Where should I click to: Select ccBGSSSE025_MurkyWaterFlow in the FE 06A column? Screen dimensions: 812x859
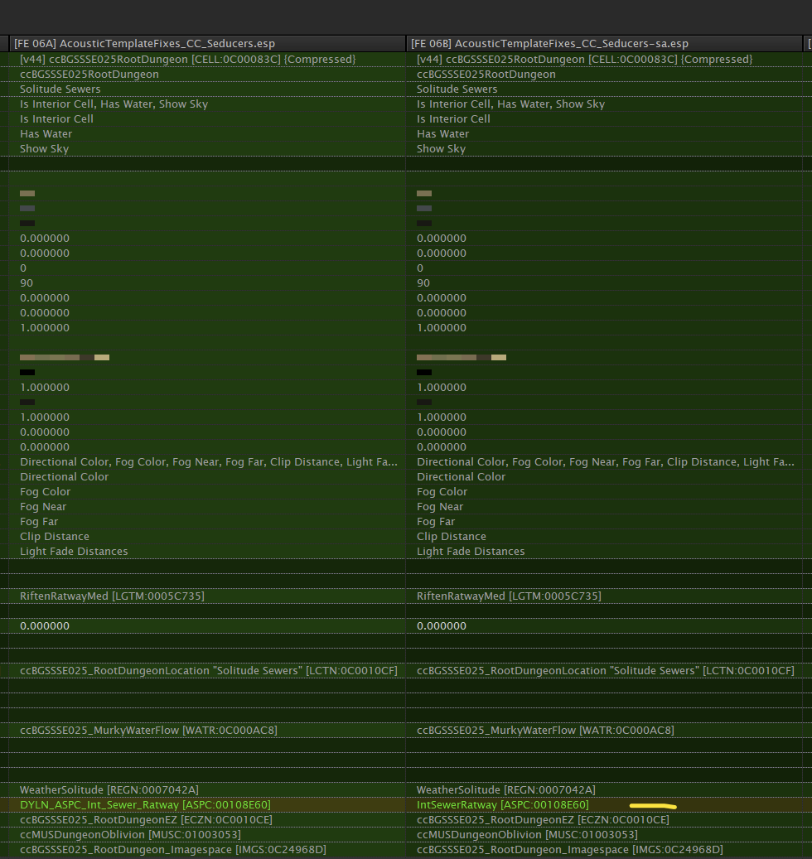[x=148, y=731]
